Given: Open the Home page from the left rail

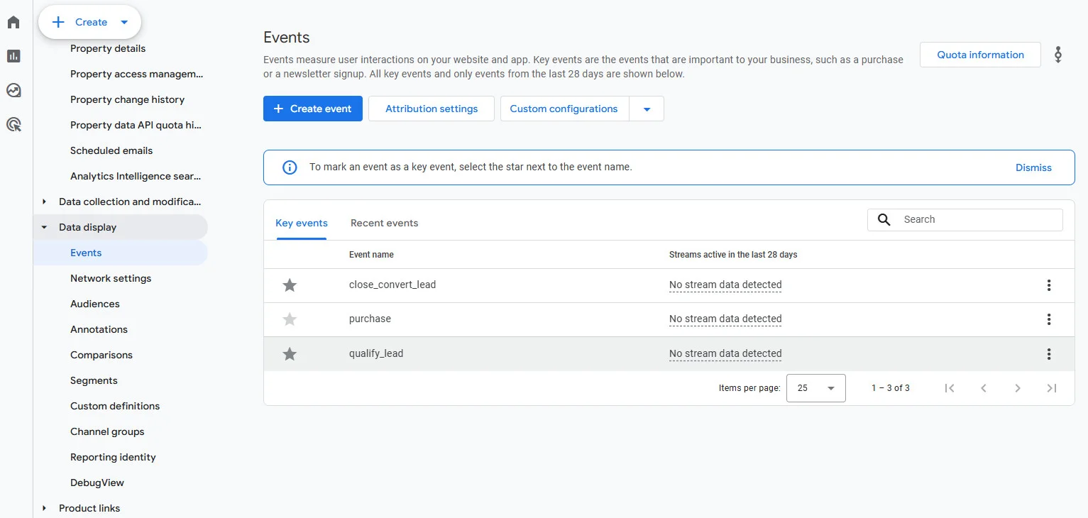Looking at the screenshot, I should pyautogui.click(x=13, y=22).
